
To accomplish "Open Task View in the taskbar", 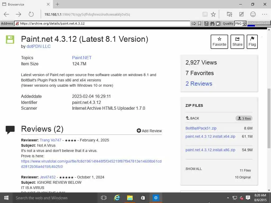I will point(104,198).
